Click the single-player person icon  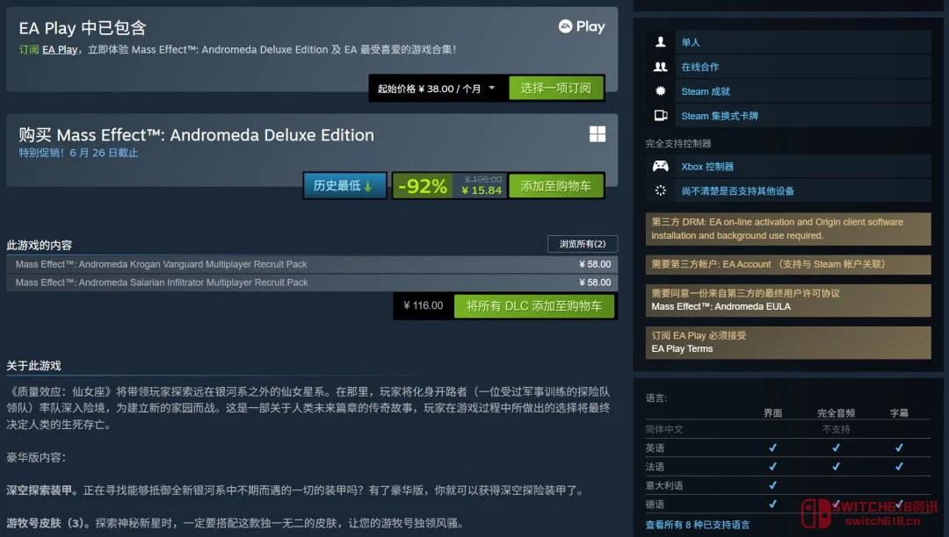coord(660,42)
